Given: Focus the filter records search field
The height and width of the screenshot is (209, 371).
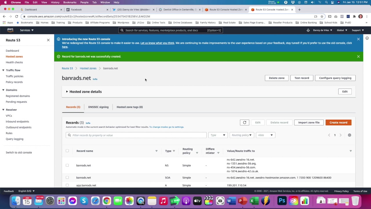Looking at the screenshot, I should (x=136, y=135).
